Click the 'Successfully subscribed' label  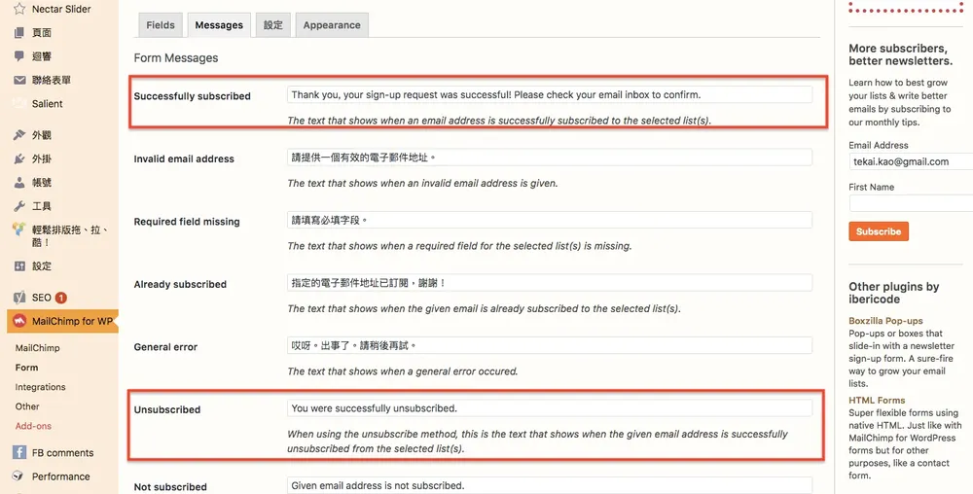[x=193, y=96]
